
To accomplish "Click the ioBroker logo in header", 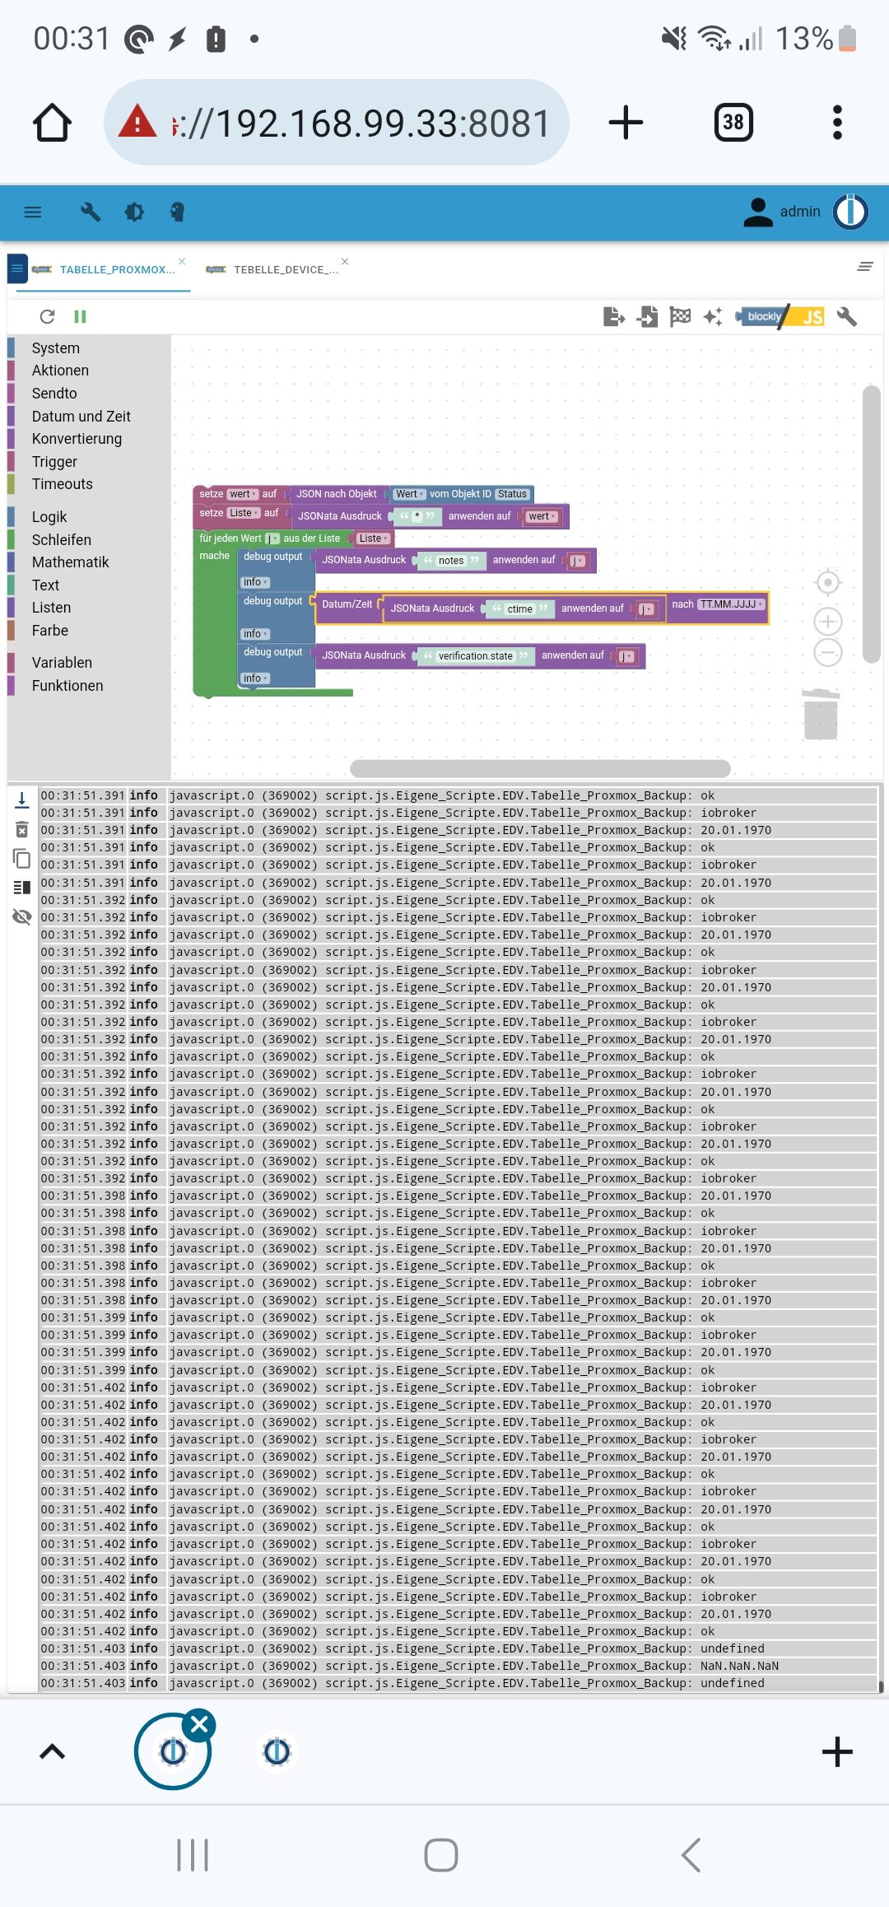I will [850, 212].
